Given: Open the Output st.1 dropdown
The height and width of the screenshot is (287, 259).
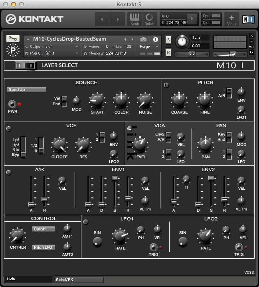Looking at the screenshot, I should [52, 47].
